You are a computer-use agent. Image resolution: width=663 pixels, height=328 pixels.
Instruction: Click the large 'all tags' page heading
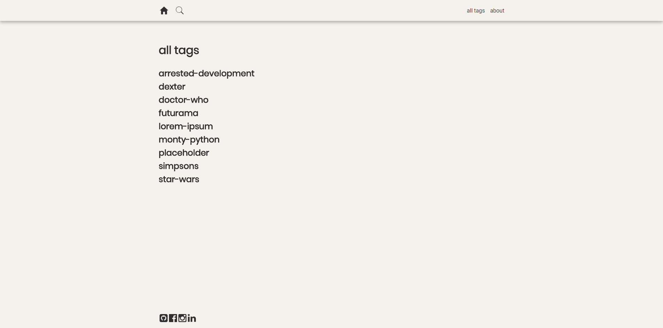pos(179,50)
